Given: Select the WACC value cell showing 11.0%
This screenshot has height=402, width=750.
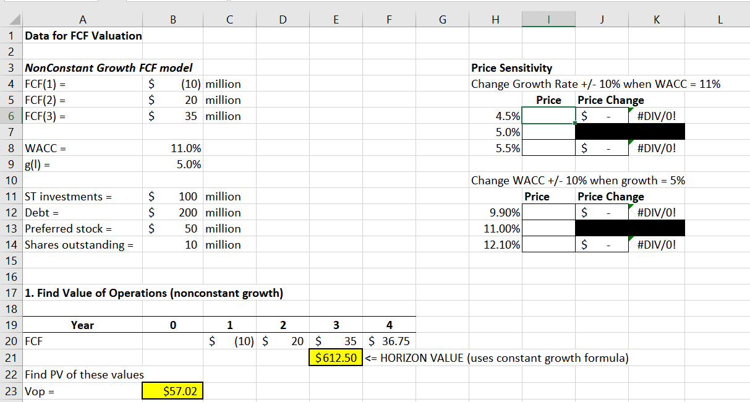Looking at the screenshot, I should 173,148.
